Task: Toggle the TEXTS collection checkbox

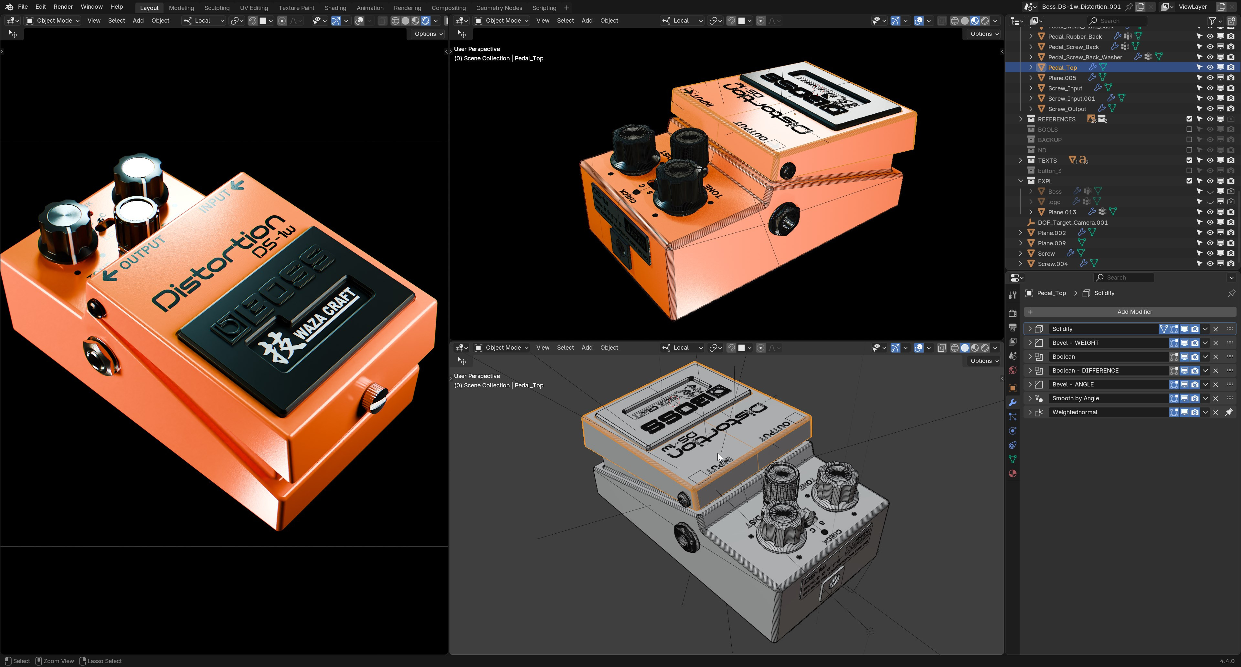Action: click(x=1189, y=160)
